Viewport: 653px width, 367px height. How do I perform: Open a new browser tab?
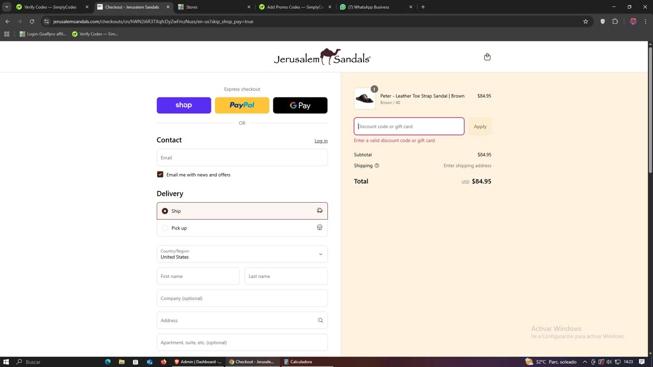click(x=423, y=7)
